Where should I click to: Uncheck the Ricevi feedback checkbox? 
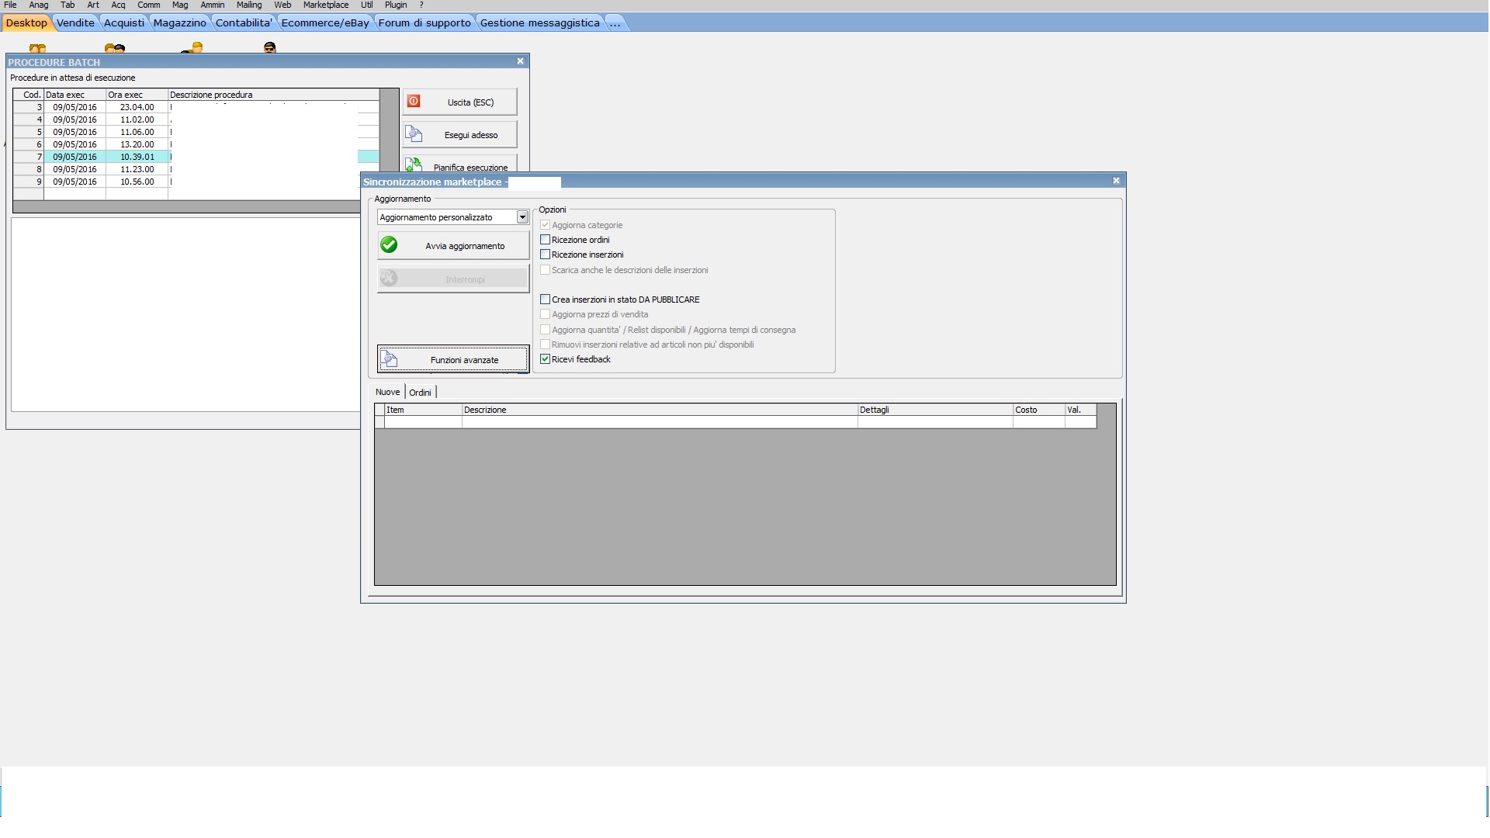point(545,359)
